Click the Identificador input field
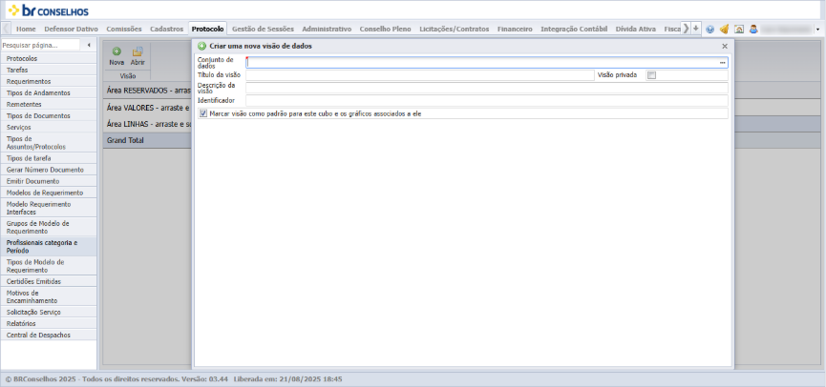826x387 pixels. click(487, 100)
